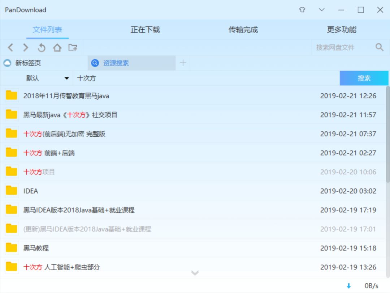This screenshot has width=390, height=293.
Task: Click the vertical scrollbar thumb of results list
Action: [388, 135]
